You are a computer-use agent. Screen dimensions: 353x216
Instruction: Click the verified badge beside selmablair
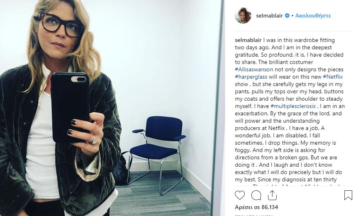287,15
